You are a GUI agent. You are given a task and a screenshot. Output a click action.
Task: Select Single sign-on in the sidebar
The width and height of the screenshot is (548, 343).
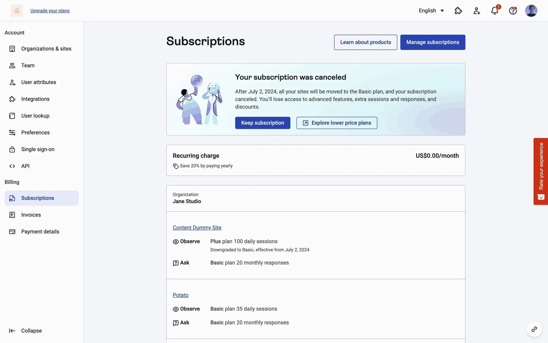pyautogui.click(x=38, y=149)
